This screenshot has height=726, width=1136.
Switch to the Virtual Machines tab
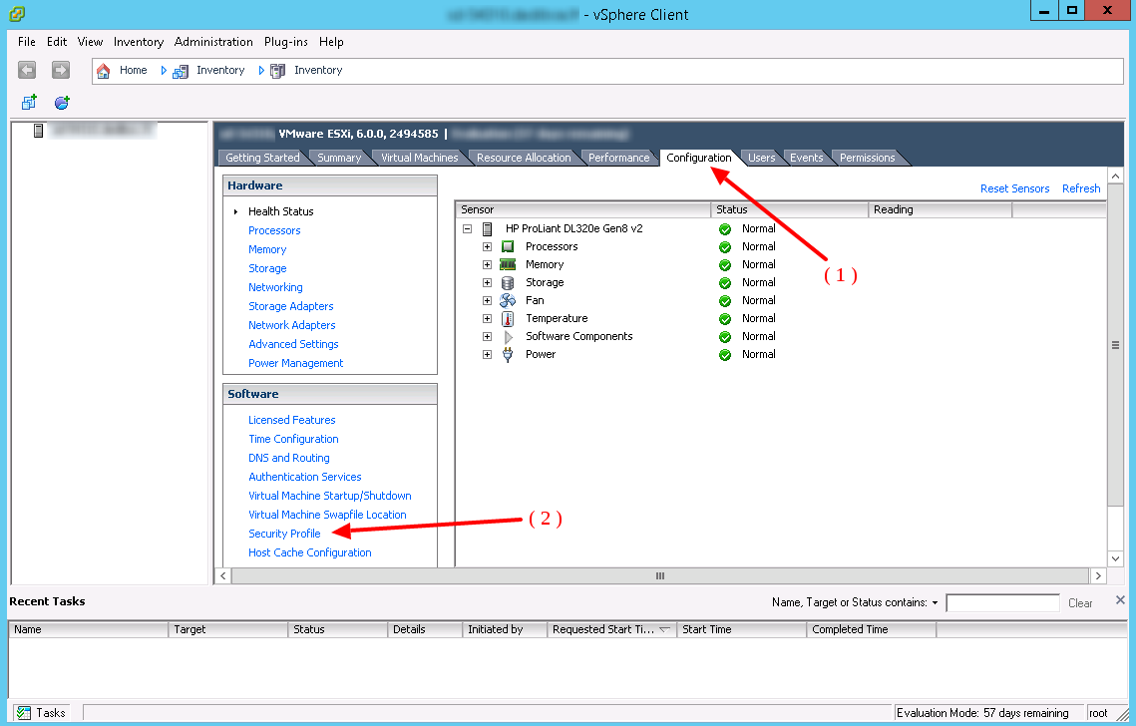[x=419, y=158]
